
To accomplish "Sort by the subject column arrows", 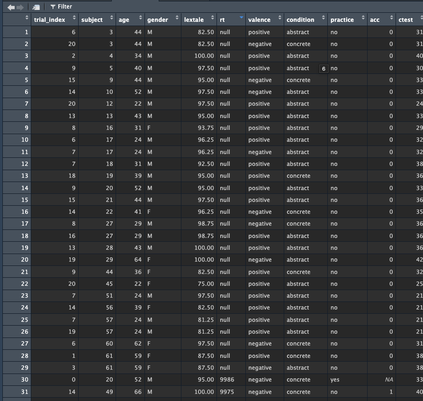I will (x=112, y=18).
